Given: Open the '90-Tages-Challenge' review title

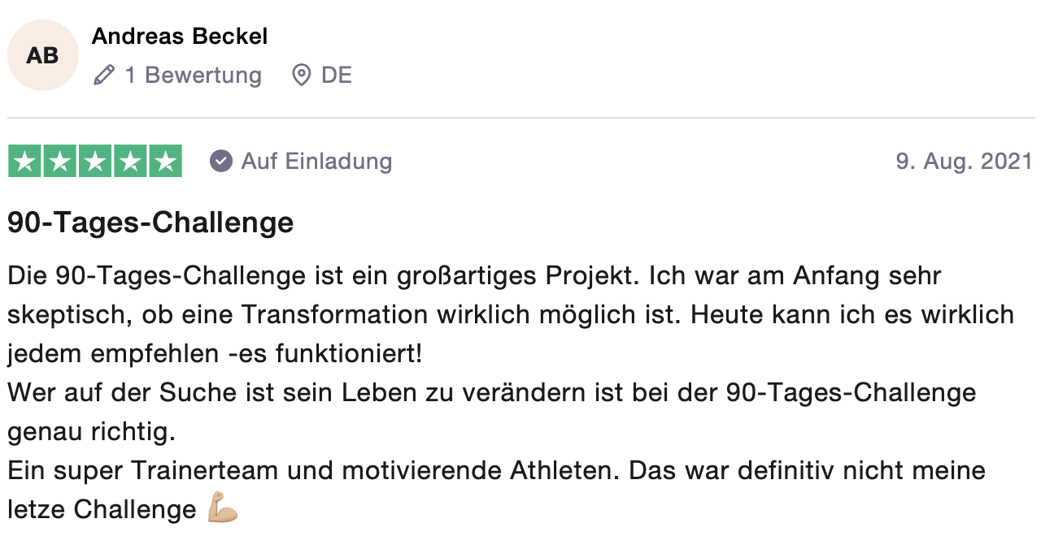Looking at the screenshot, I should click(x=150, y=222).
